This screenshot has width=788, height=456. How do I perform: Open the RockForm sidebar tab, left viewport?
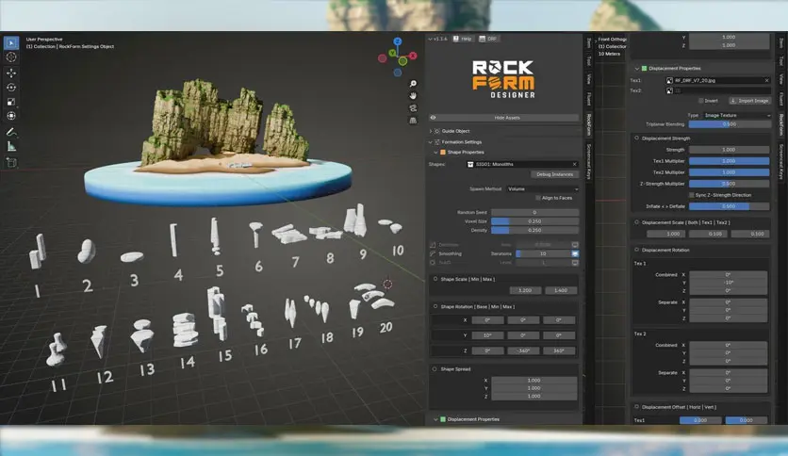589,124
